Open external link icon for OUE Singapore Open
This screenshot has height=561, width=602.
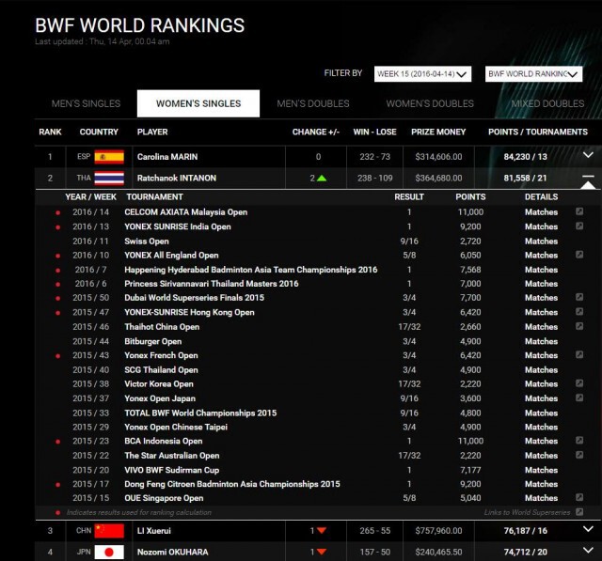tap(579, 497)
